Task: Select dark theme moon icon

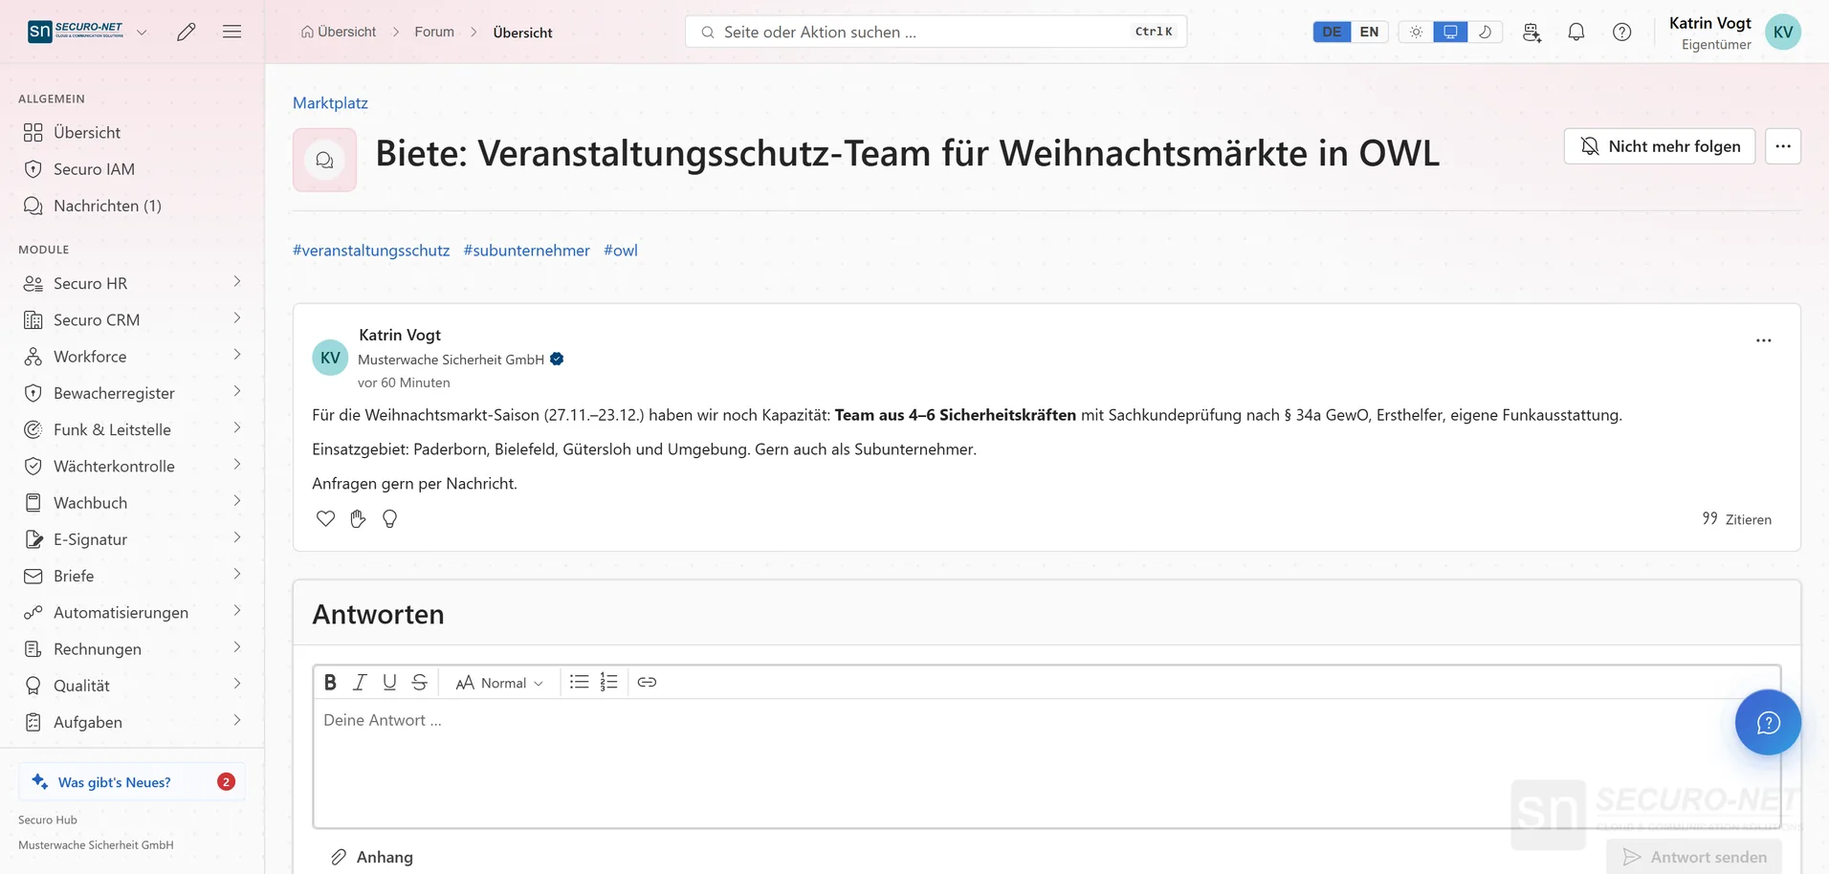Action: pyautogui.click(x=1485, y=32)
